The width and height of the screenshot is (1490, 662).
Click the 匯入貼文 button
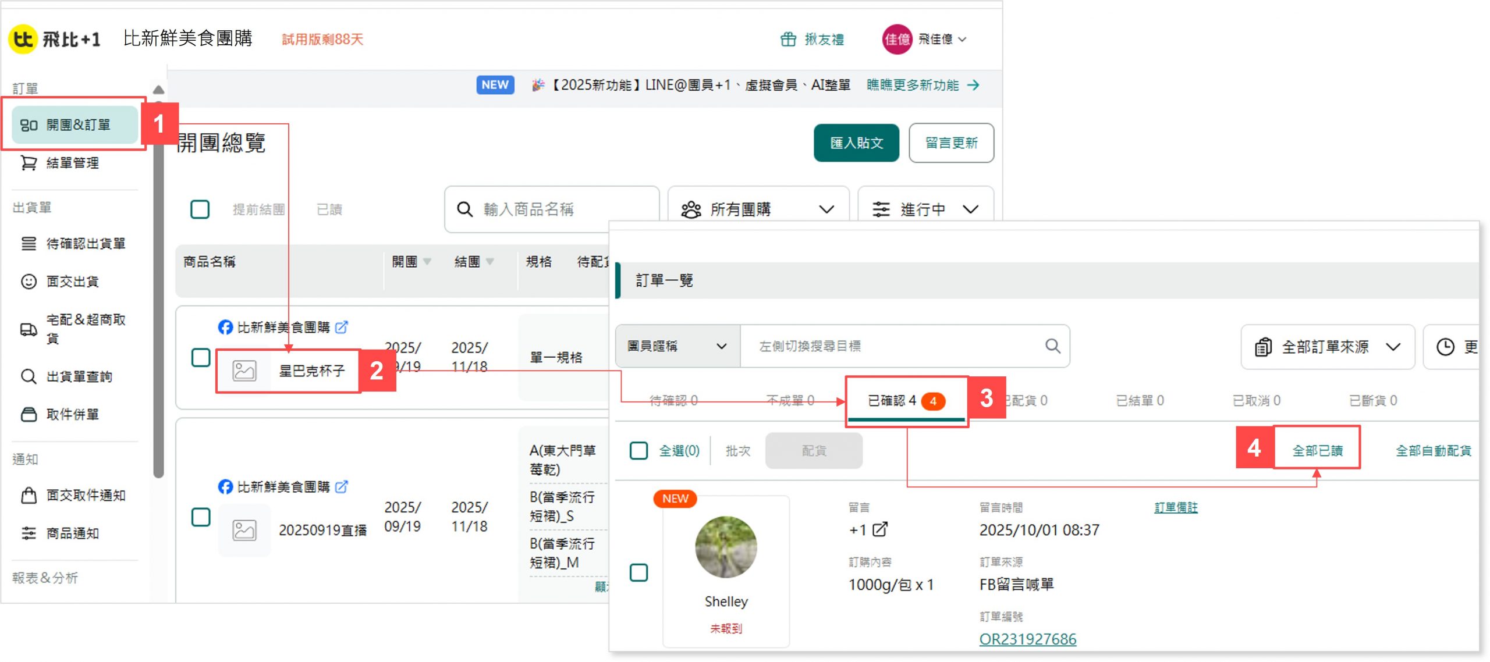[856, 143]
